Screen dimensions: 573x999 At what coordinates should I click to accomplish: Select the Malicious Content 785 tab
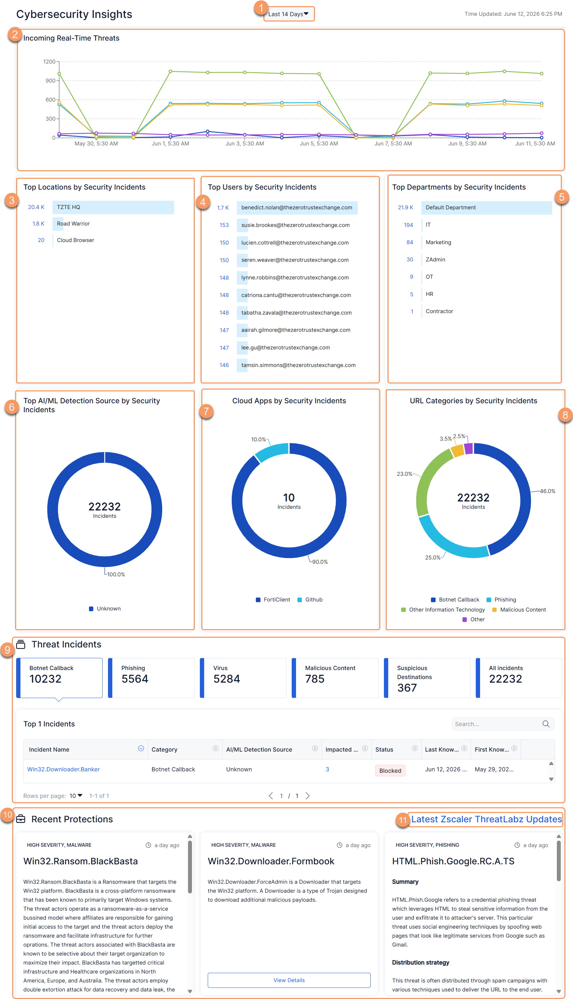[x=335, y=678]
